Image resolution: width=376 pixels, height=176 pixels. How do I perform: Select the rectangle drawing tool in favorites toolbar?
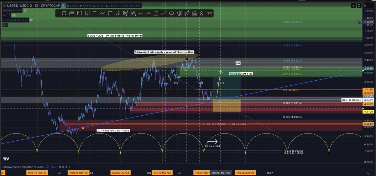point(64,13)
